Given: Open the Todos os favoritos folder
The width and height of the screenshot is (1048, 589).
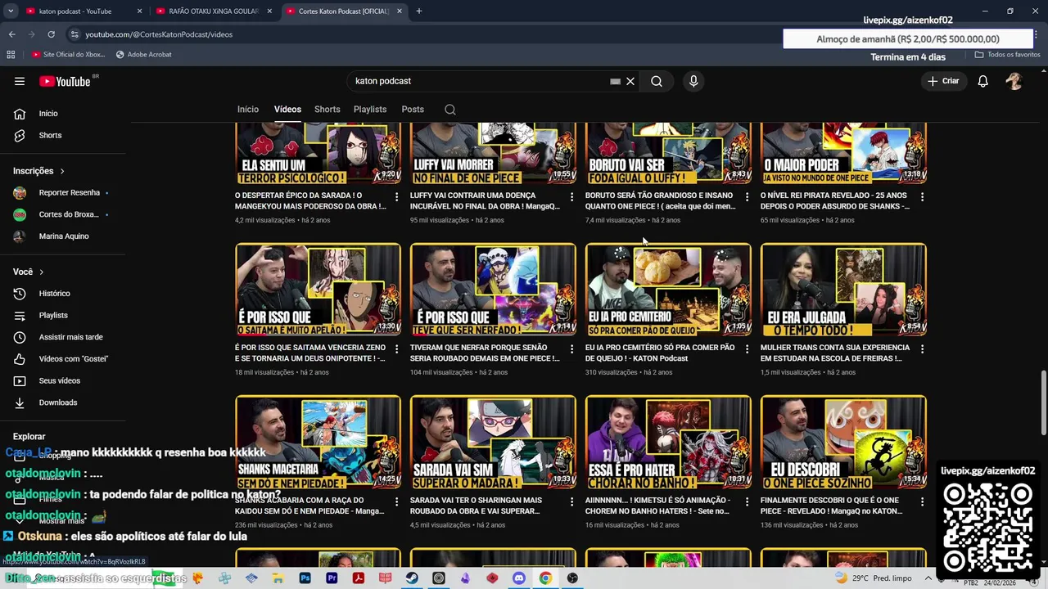Looking at the screenshot, I should 1007,55.
